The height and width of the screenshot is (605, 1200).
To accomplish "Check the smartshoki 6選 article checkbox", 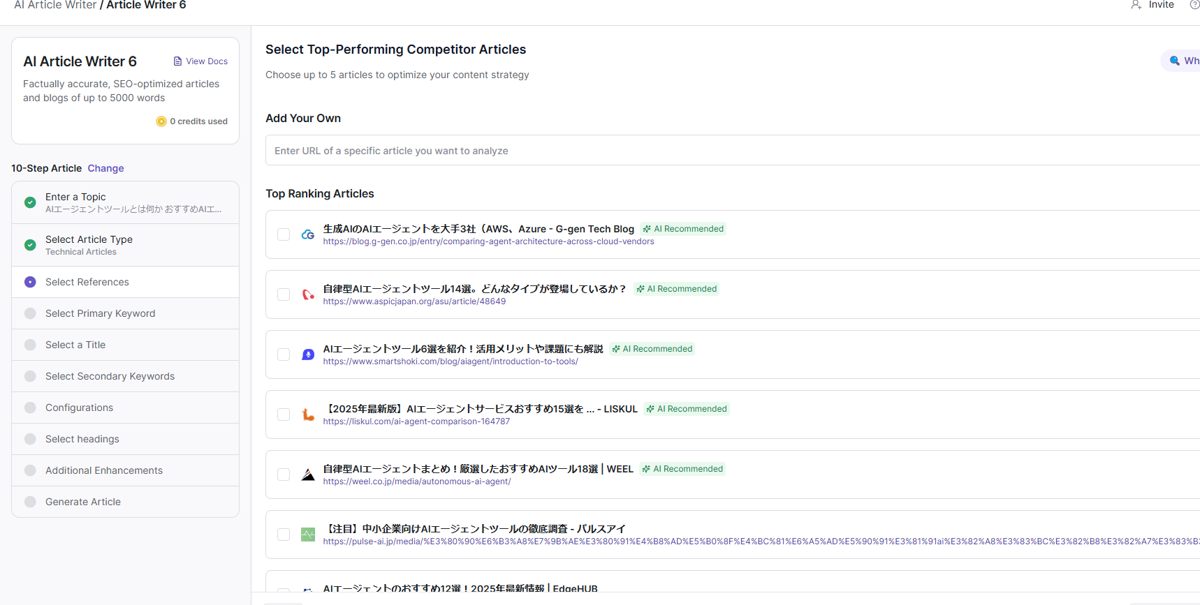I will click(284, 354).
